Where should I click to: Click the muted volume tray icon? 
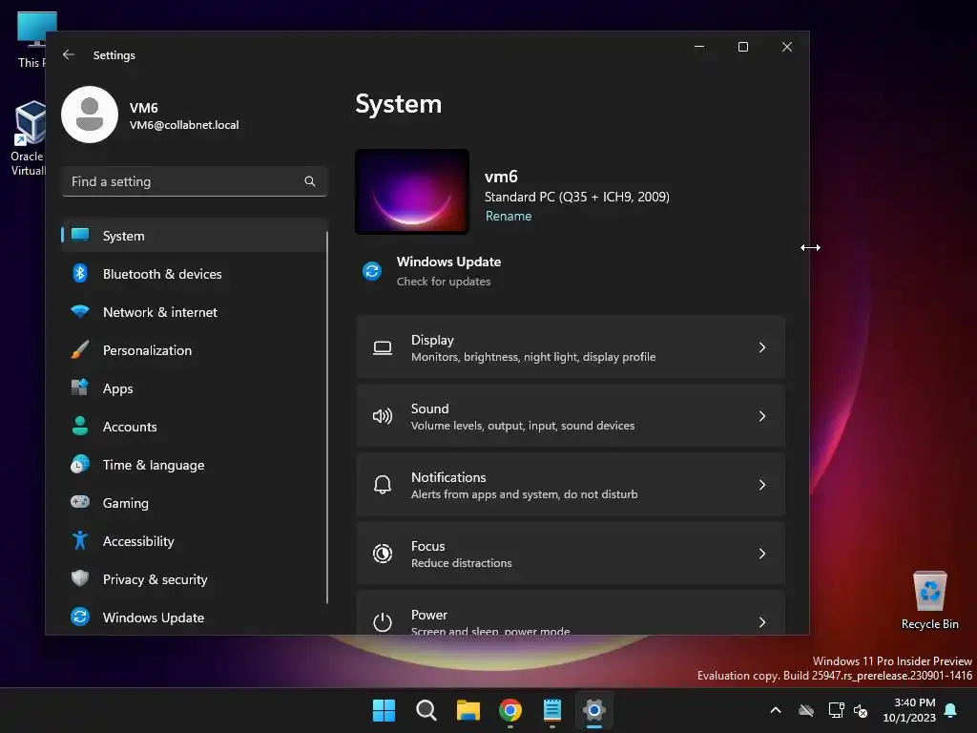861,710
